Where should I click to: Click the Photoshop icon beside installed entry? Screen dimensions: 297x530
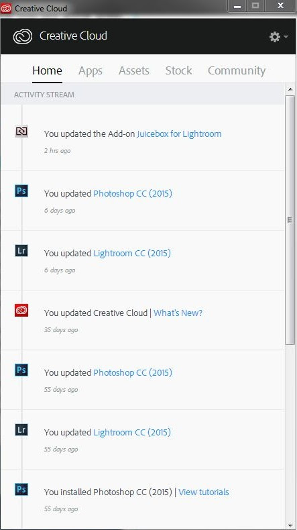pos(21,490)
